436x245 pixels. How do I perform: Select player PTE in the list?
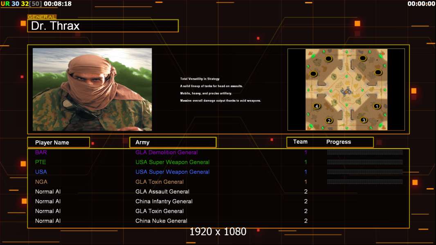tap(40, 162)
